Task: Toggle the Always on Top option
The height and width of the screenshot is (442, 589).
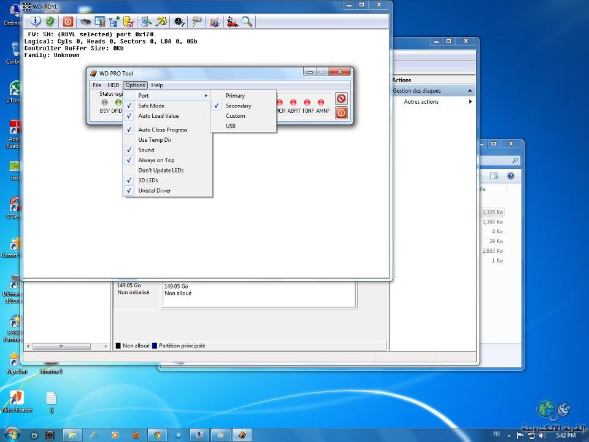Action: (167, 160)
